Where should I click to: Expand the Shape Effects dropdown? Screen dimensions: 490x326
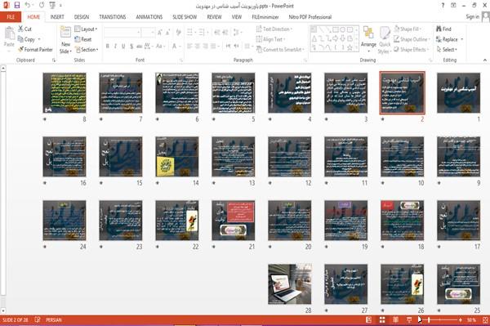coord(412,49)
